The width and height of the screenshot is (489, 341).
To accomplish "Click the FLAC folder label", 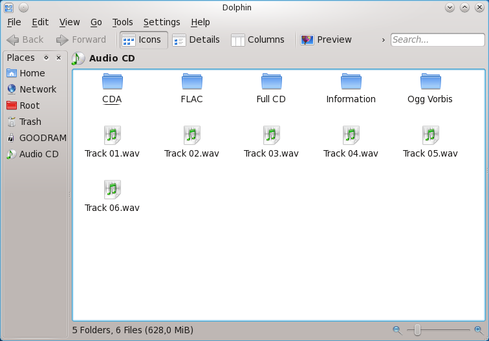I will [x=192, y=99].
